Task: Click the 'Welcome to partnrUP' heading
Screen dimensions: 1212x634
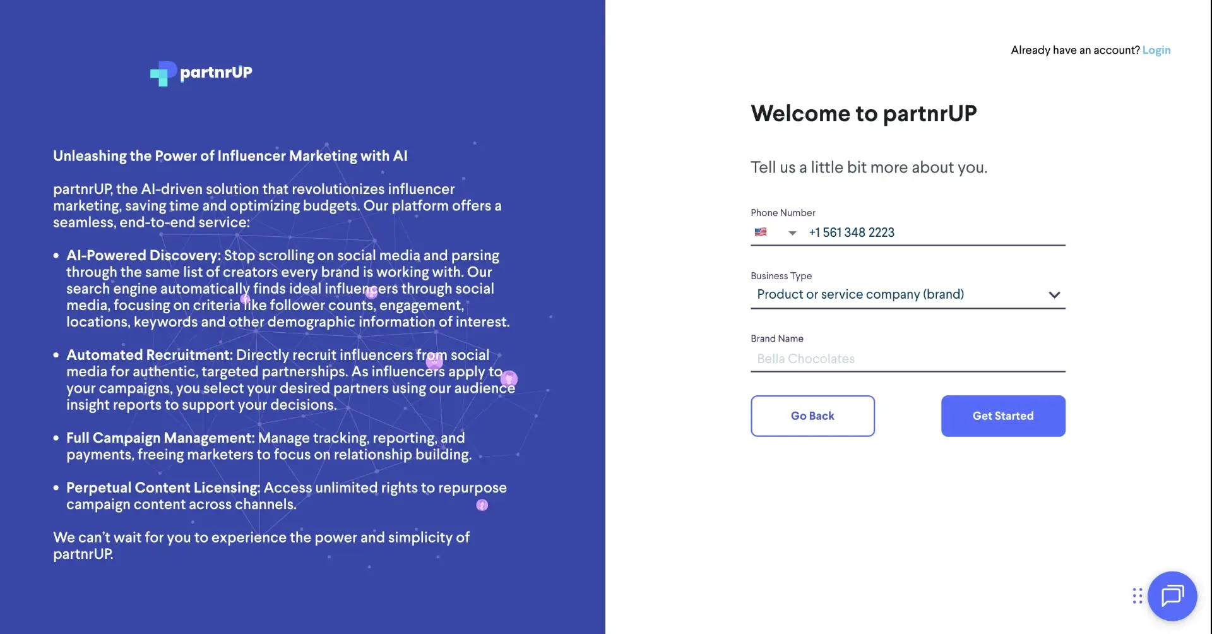Action: (x=864, y=114)
